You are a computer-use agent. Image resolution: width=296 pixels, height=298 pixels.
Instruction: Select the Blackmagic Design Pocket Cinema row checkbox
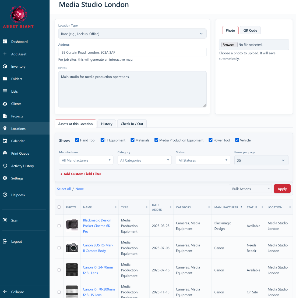coord(59,226)
